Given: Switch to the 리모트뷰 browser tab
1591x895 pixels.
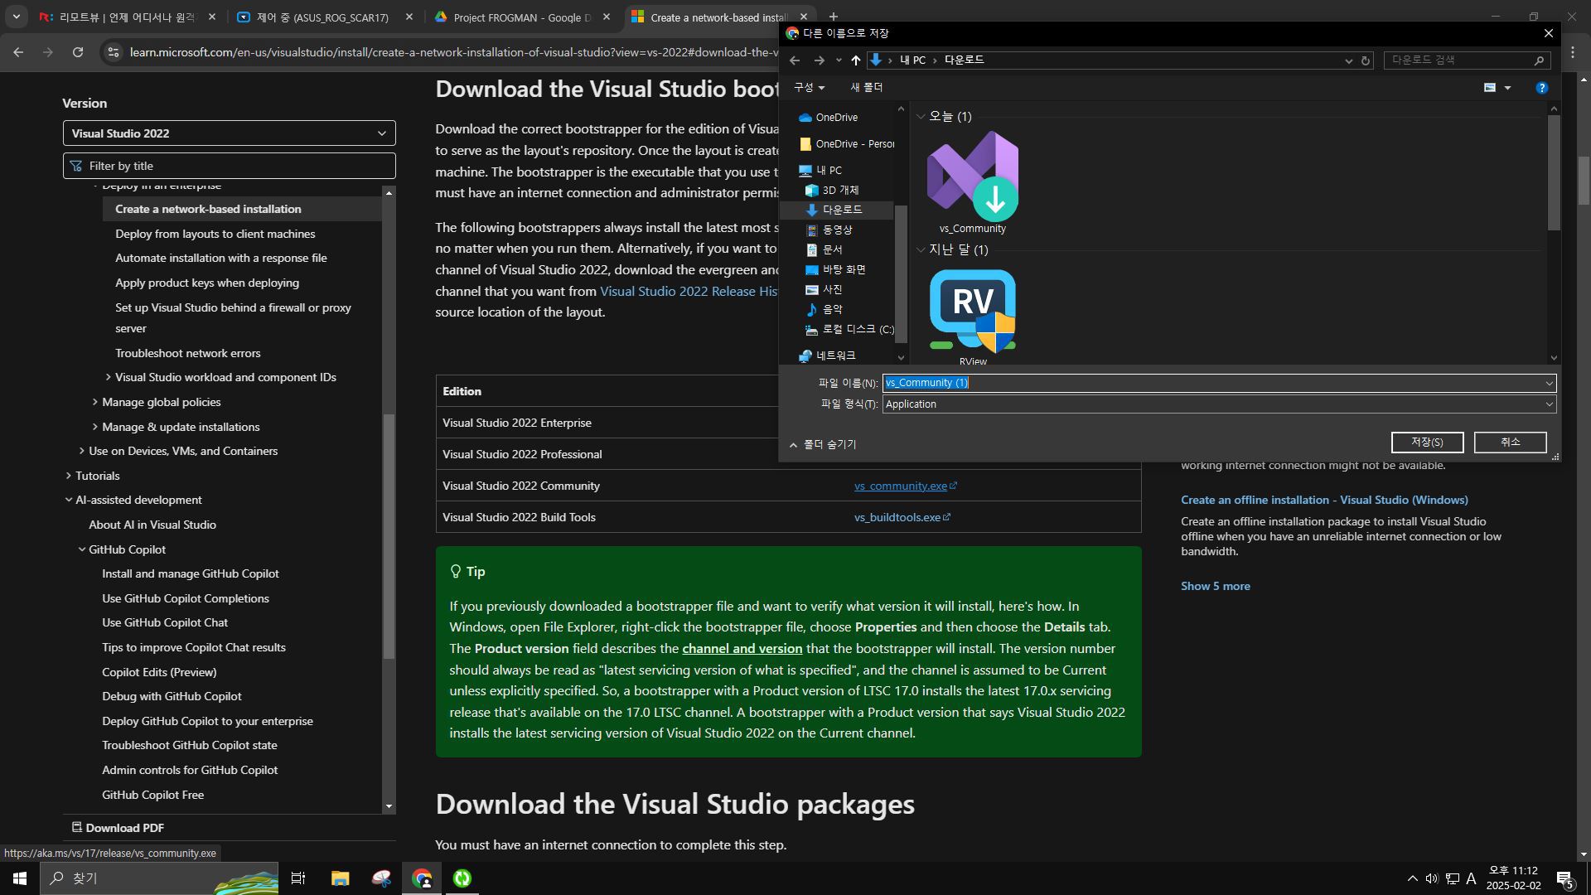Looking at the screenshot, I should [128, 17].
